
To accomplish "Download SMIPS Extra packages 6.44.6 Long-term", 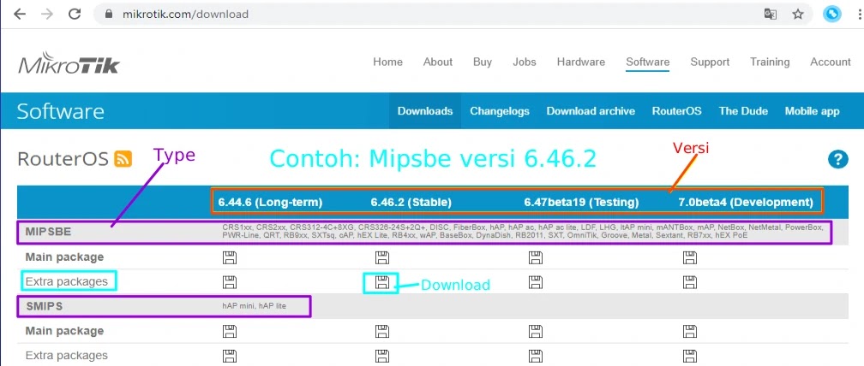I will click(230, 356).
